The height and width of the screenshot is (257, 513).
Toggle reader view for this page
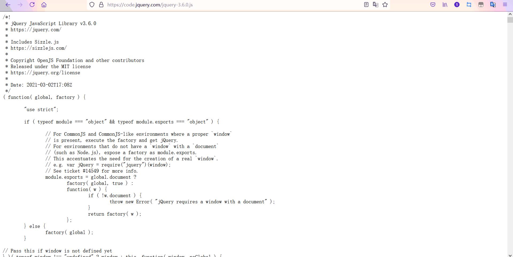pyautogui.click(x=366, y=5)
